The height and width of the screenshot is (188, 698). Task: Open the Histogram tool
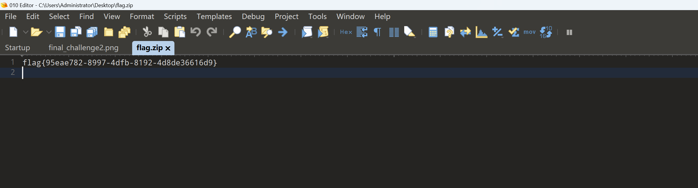coord(481,32)
